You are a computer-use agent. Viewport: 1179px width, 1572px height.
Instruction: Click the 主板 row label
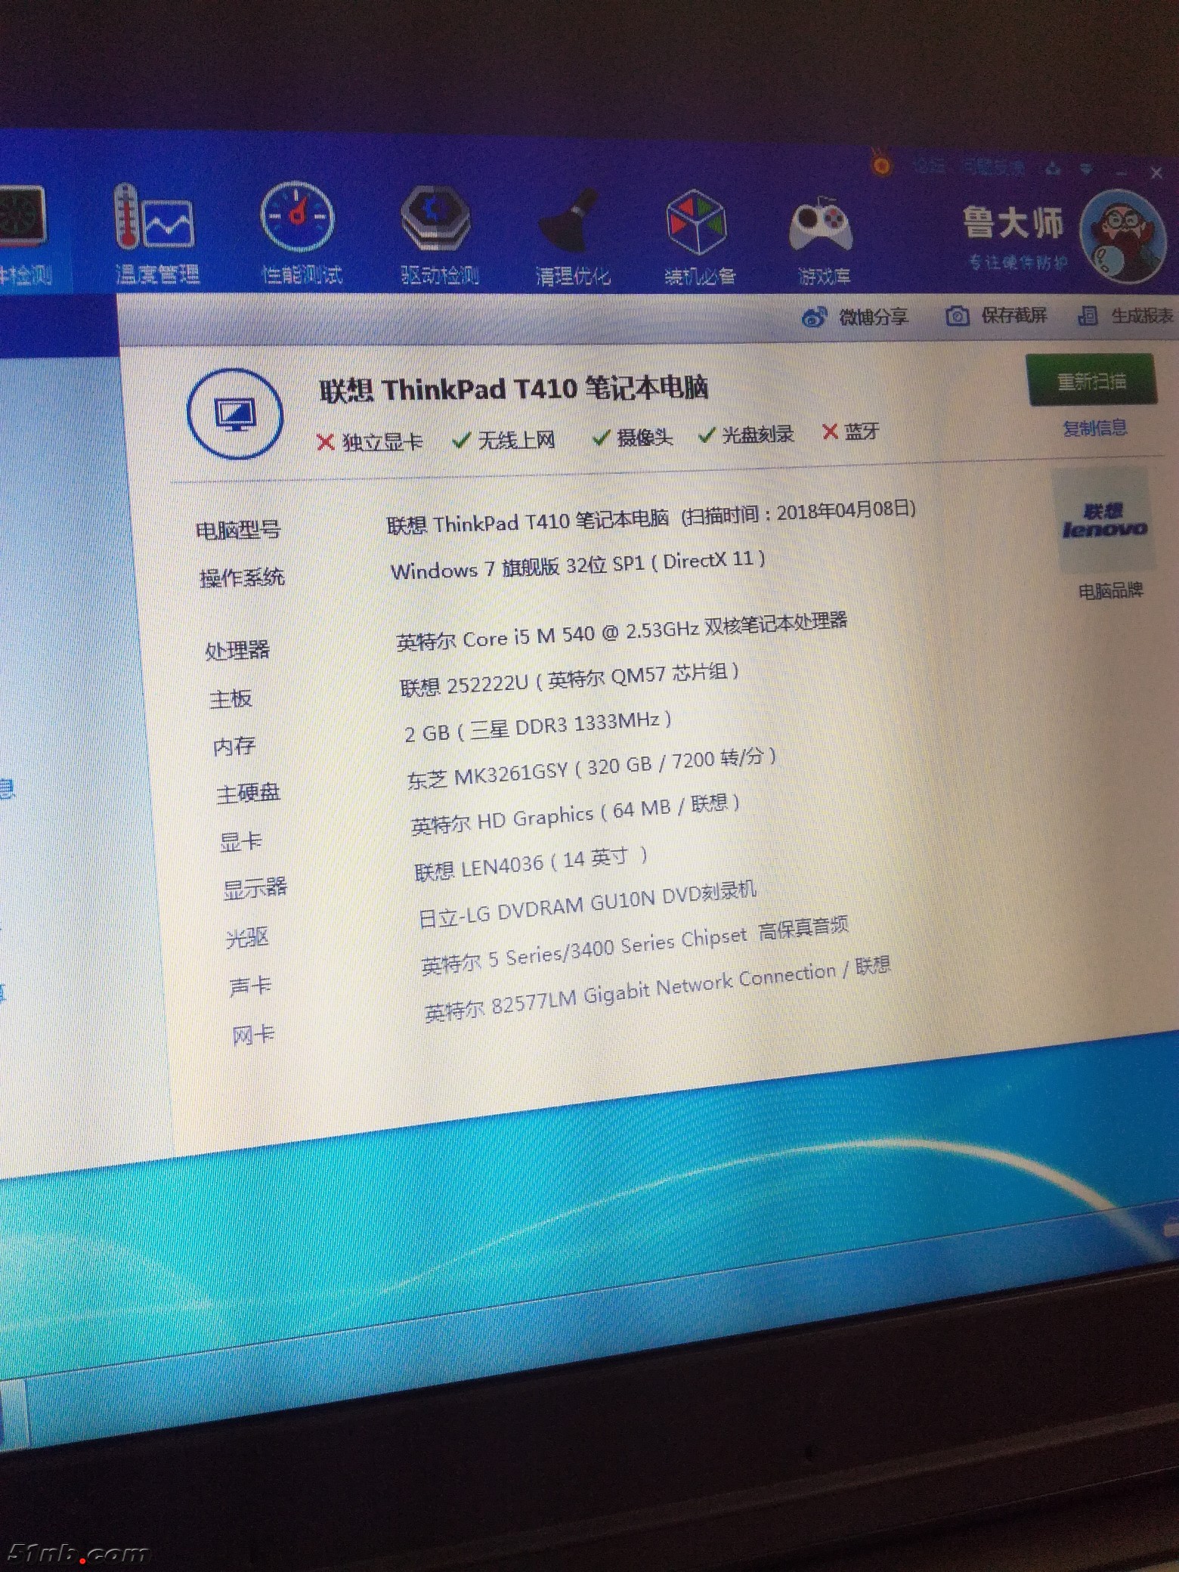[231, 699]
